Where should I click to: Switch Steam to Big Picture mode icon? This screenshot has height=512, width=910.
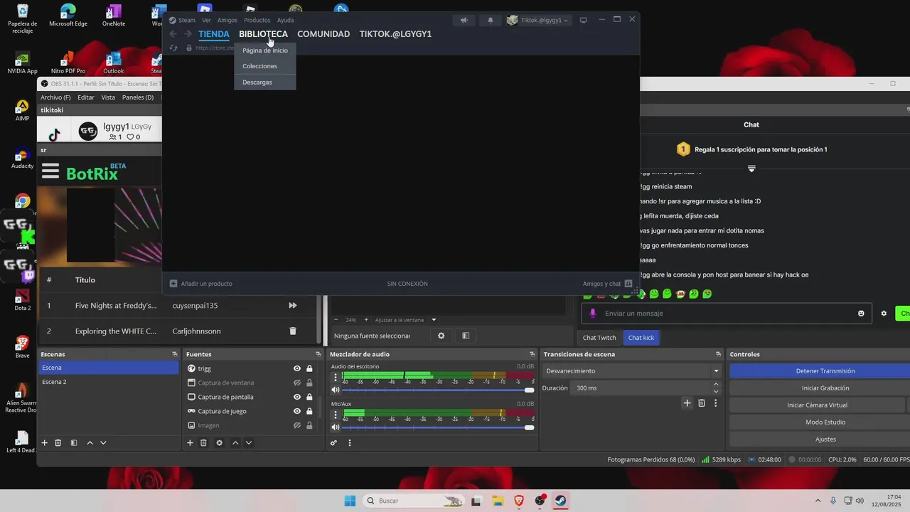click(583, 20)
